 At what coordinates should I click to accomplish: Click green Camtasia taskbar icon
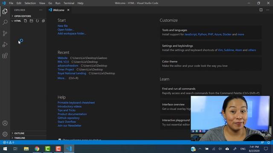click(47, 149)
